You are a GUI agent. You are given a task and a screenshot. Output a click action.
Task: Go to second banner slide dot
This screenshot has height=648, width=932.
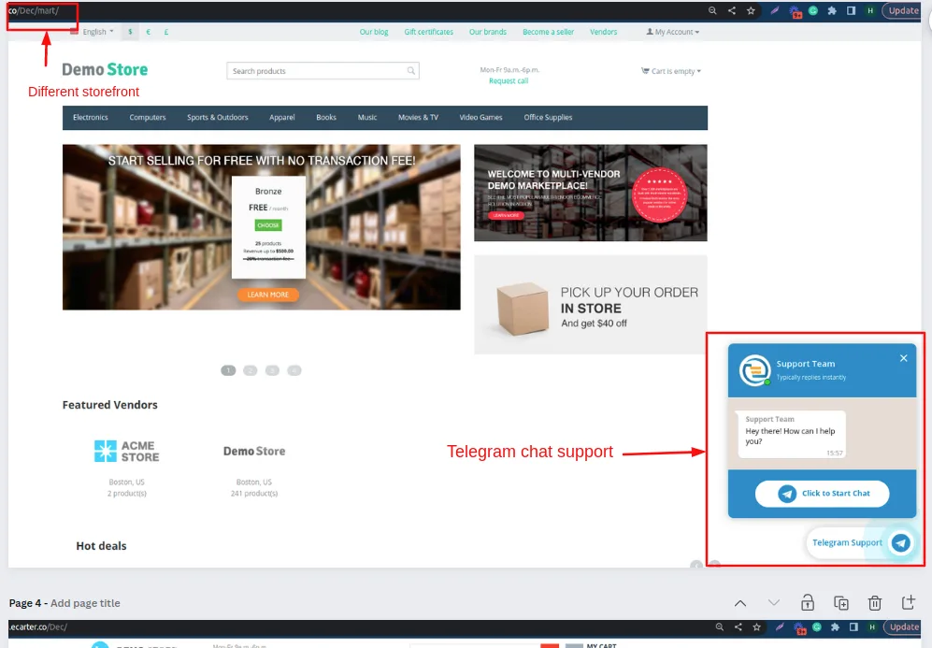tap(251, 370)
